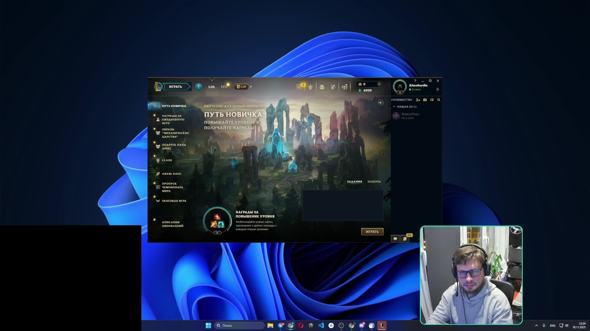Open notifications bell icon
Viewport: 590px width, 331px height.
click(x=438, y=89)
